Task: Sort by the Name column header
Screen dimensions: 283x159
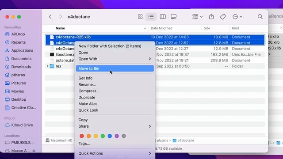Action: (x=60, y=28)
